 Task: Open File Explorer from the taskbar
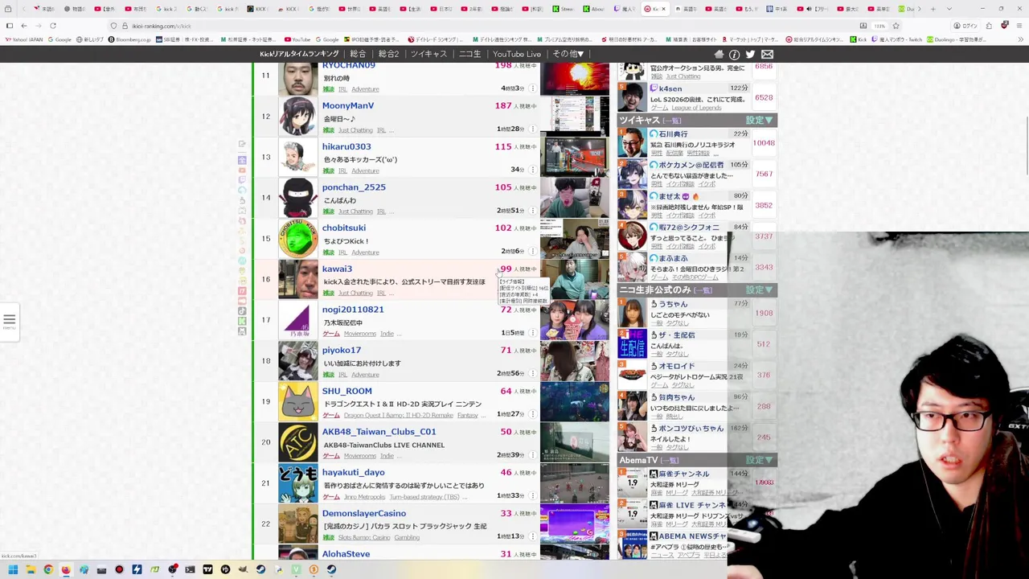[31, 569]
